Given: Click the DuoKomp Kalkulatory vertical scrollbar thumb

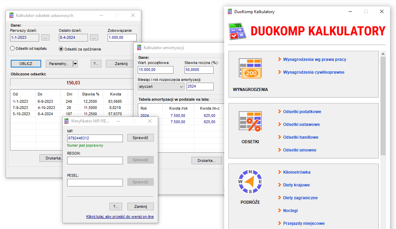Looking at the screenshot, I should point(383,106).
